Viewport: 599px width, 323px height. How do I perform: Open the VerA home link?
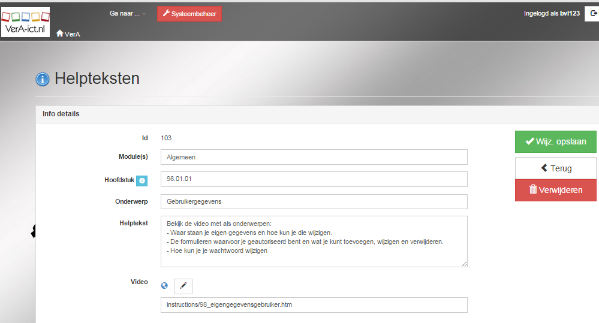(x=68, y=34)
